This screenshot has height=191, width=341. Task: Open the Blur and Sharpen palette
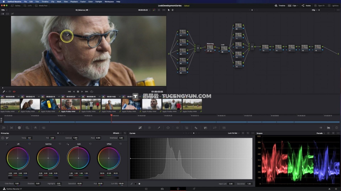coord(196,128)
